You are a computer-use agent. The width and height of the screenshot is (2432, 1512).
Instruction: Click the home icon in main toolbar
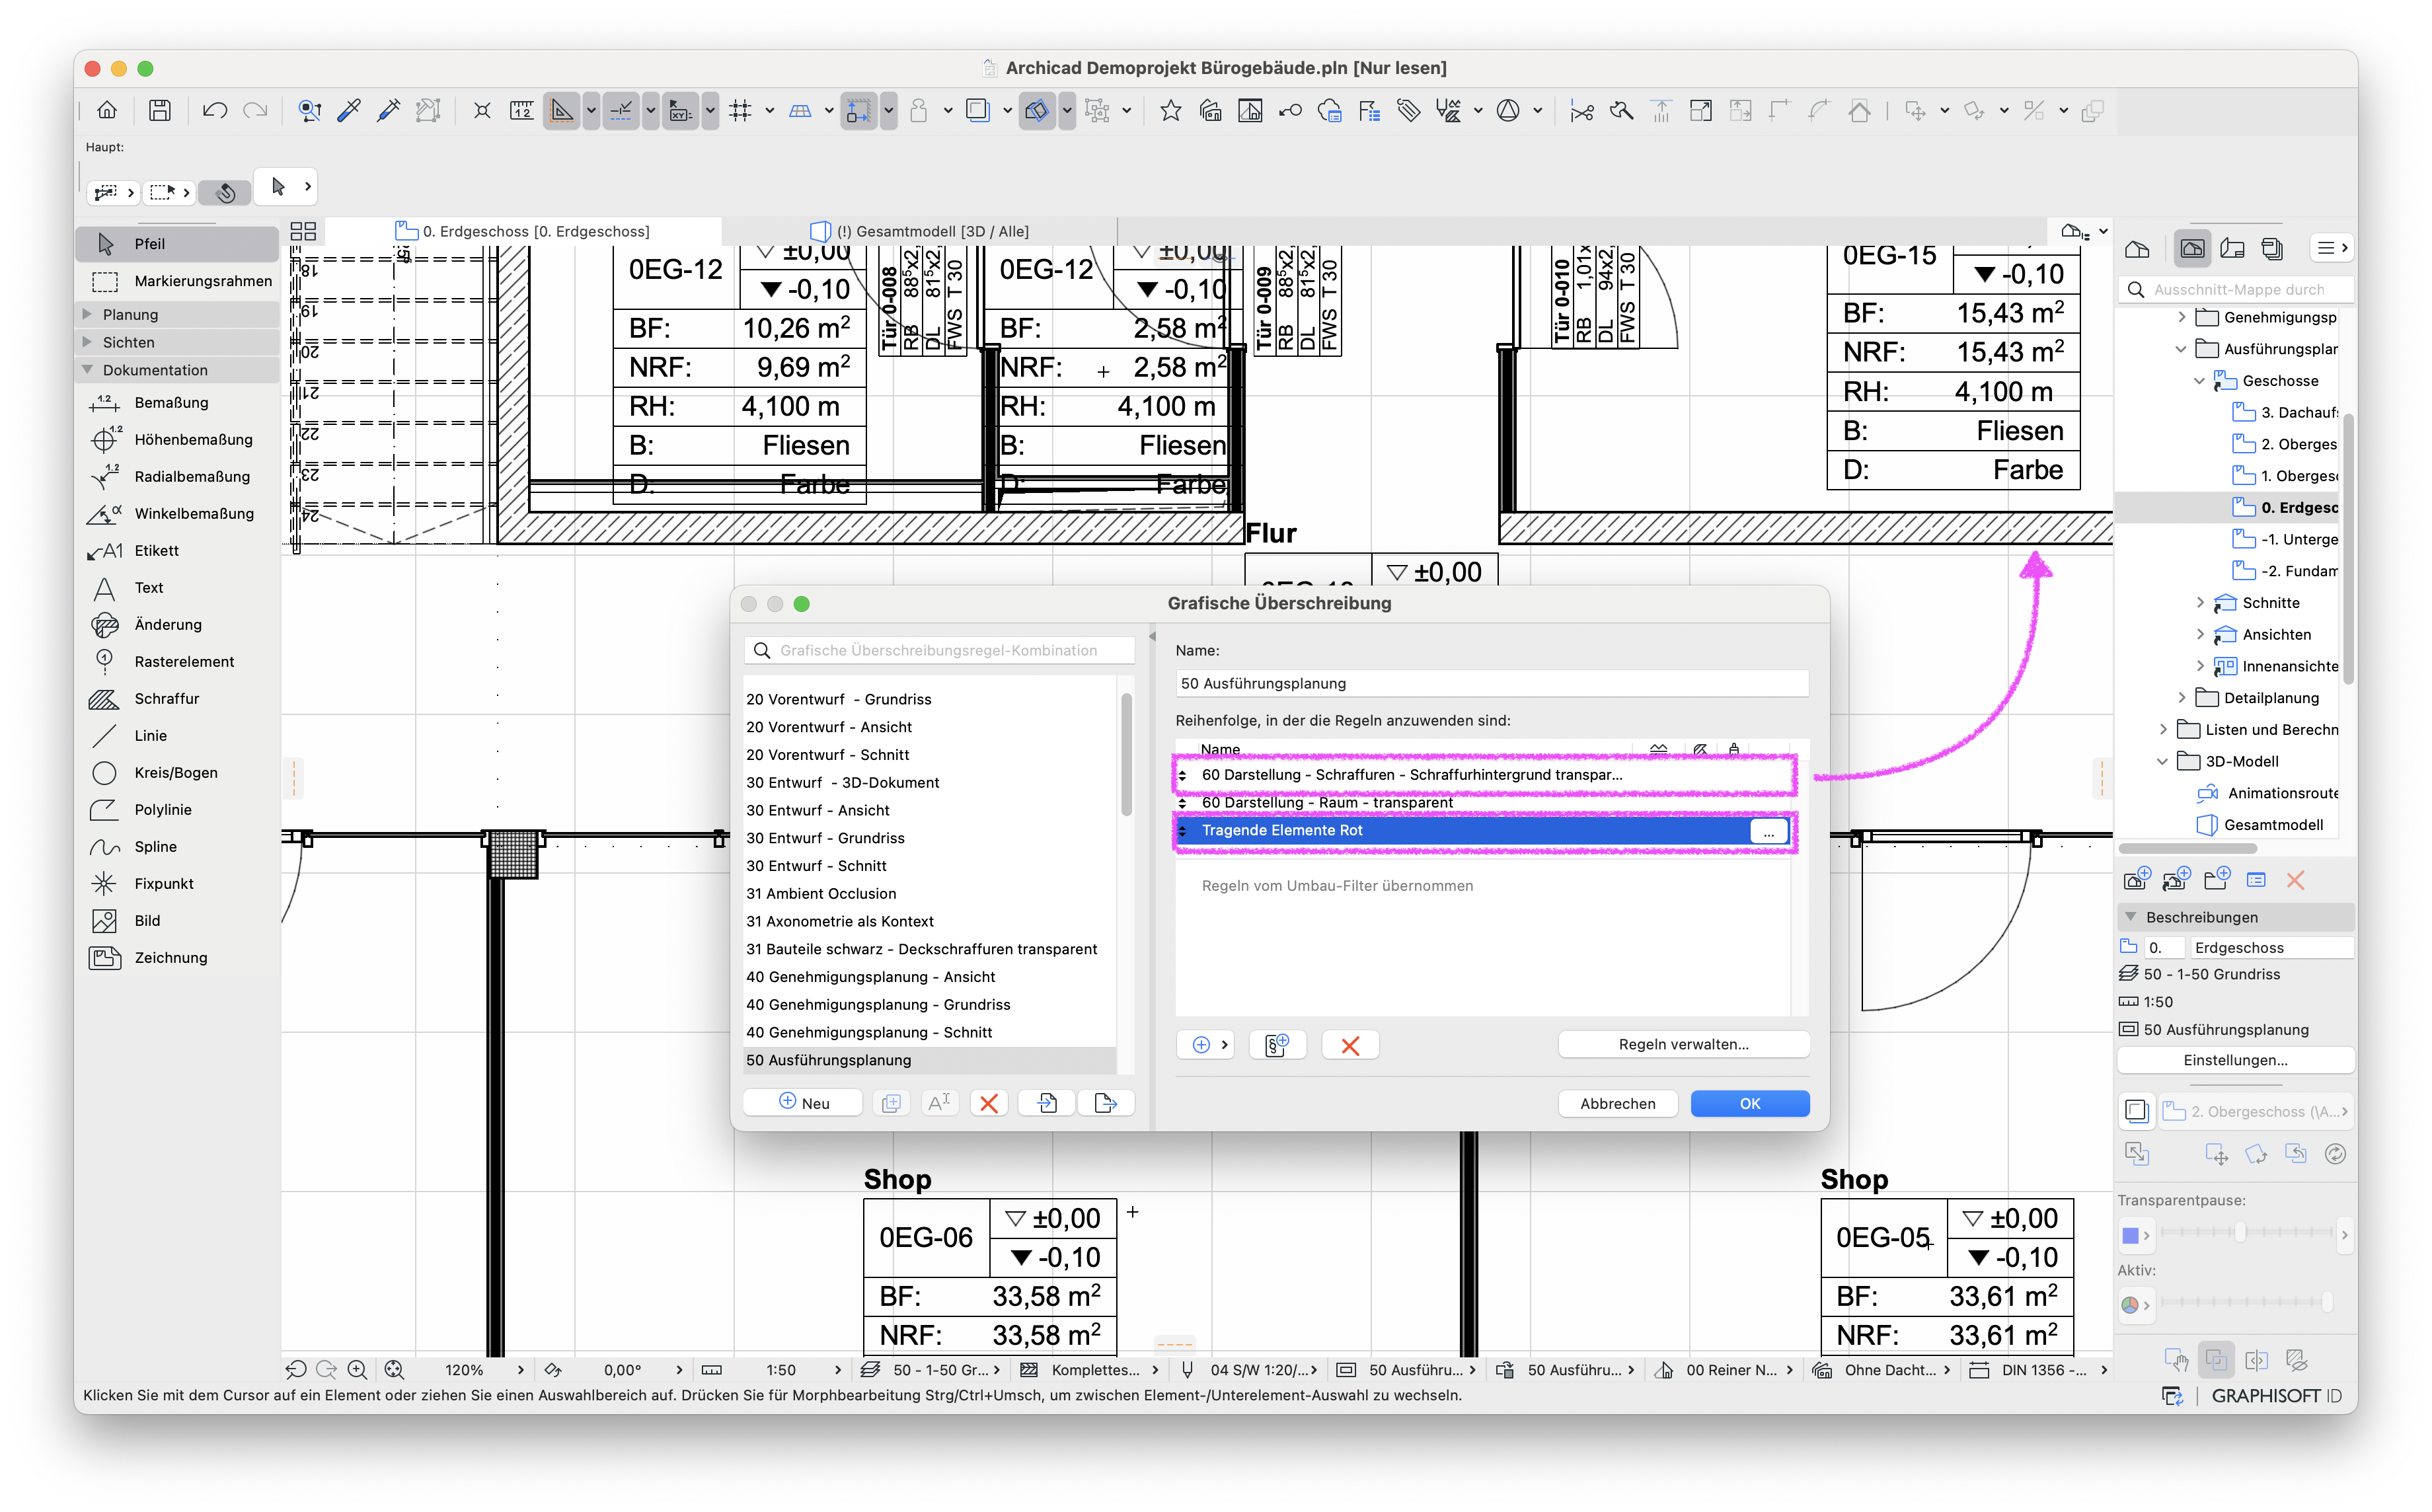tap(107, 110)
